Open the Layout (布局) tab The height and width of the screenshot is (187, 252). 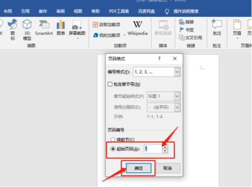[x=8, y=11]
